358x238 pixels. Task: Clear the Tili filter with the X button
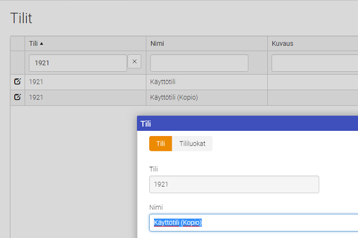coord(134,61)
